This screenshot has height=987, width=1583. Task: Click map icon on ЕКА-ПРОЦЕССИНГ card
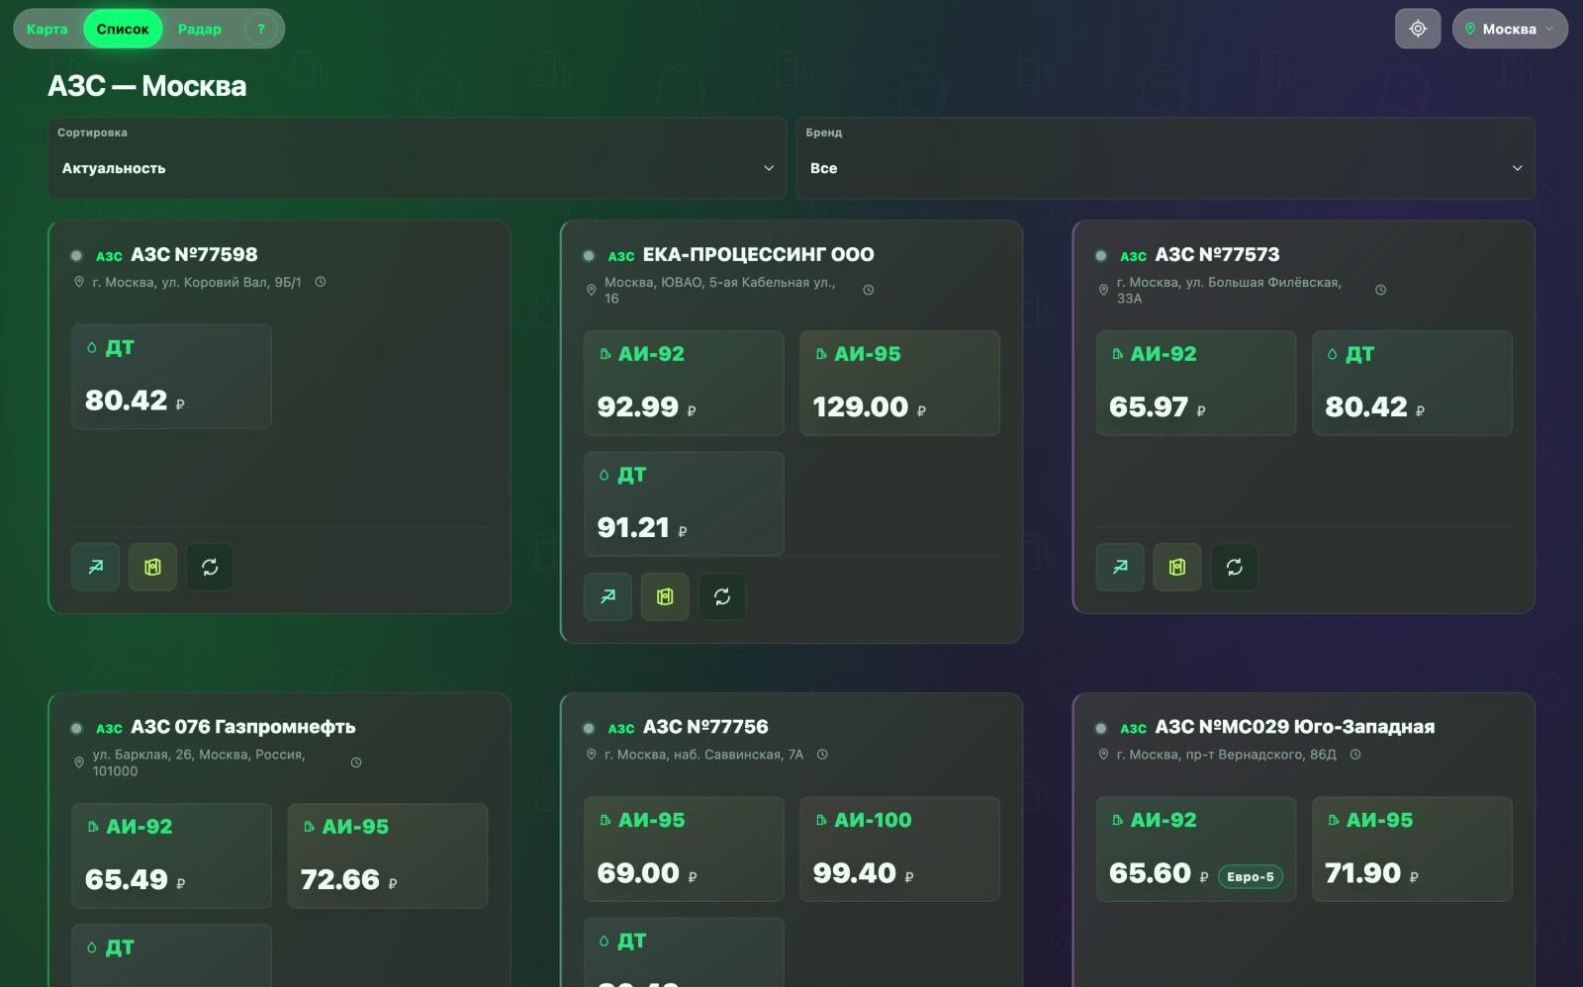(665, 596)
